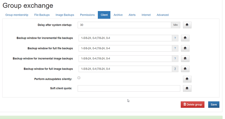Switch to the Internet tab
Viewport: 225px width, 119px height.
pos(146,15)
